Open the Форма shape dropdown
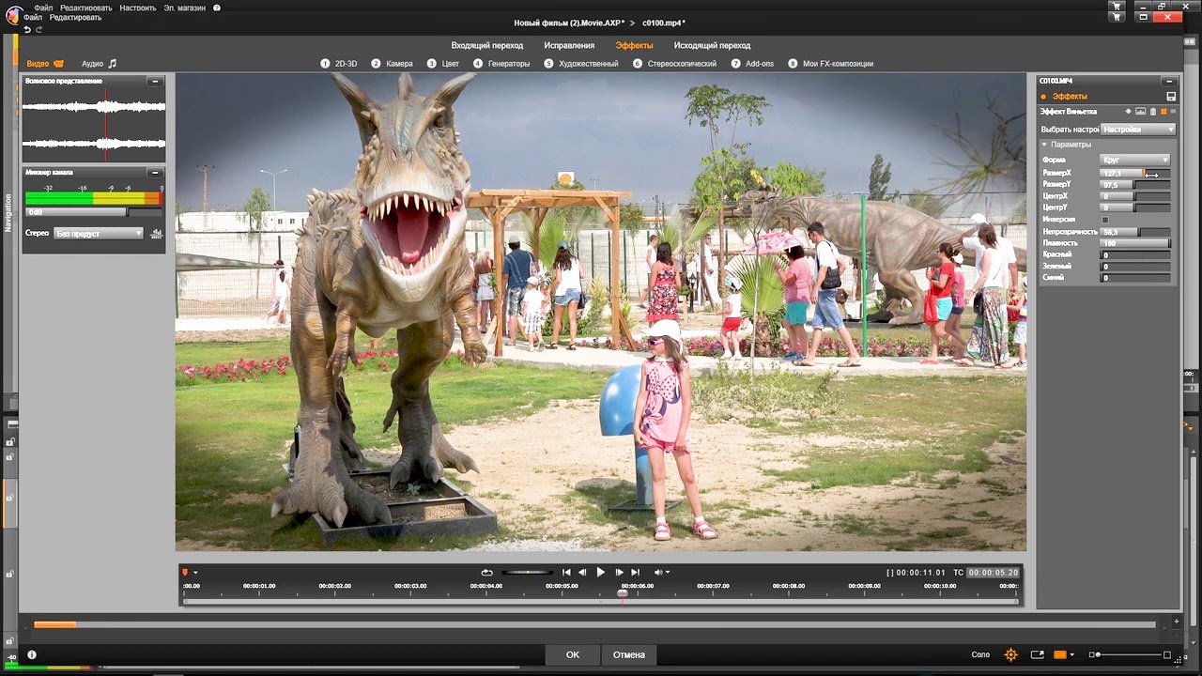This screenshot has height=676, width=1202. [1135, 160]
